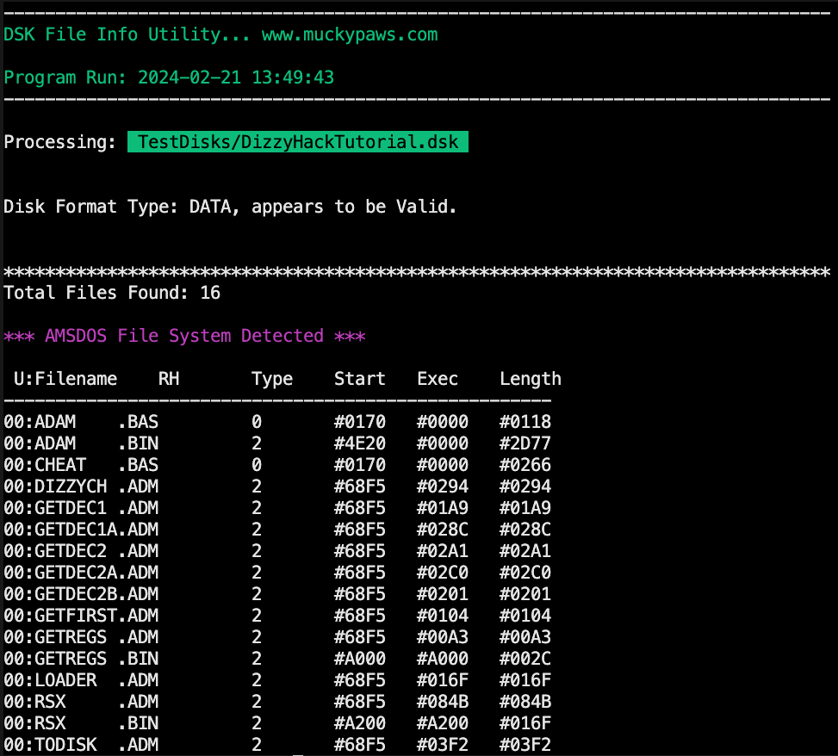The image size is (838, 756).
Task: Click exec value #028C in GETDEC1A row
Action: pyautogui.click(x=443, y=530)
